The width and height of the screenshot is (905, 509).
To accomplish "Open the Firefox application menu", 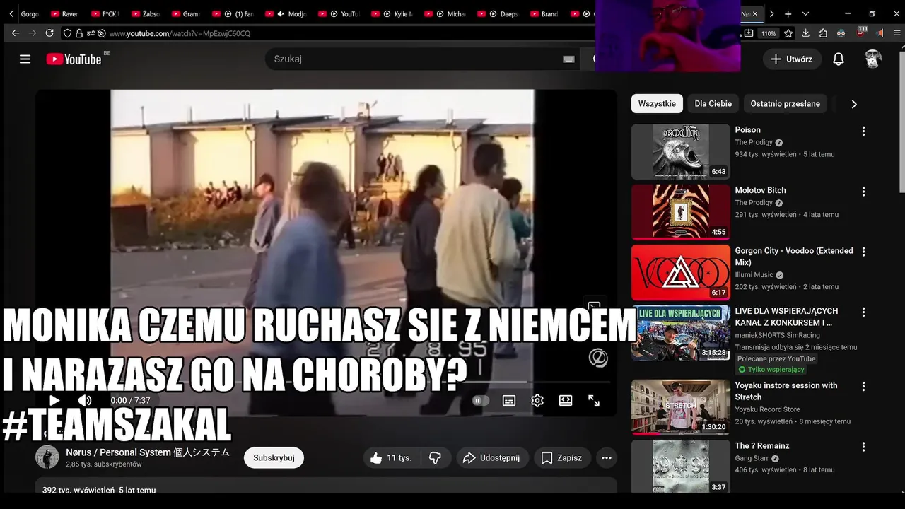I will point(897,33).
